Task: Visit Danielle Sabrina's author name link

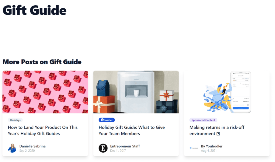Action: 32,146
